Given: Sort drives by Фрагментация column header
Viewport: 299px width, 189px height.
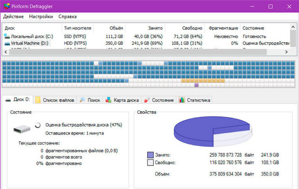Looking at the screenshot, I should 223,28.
